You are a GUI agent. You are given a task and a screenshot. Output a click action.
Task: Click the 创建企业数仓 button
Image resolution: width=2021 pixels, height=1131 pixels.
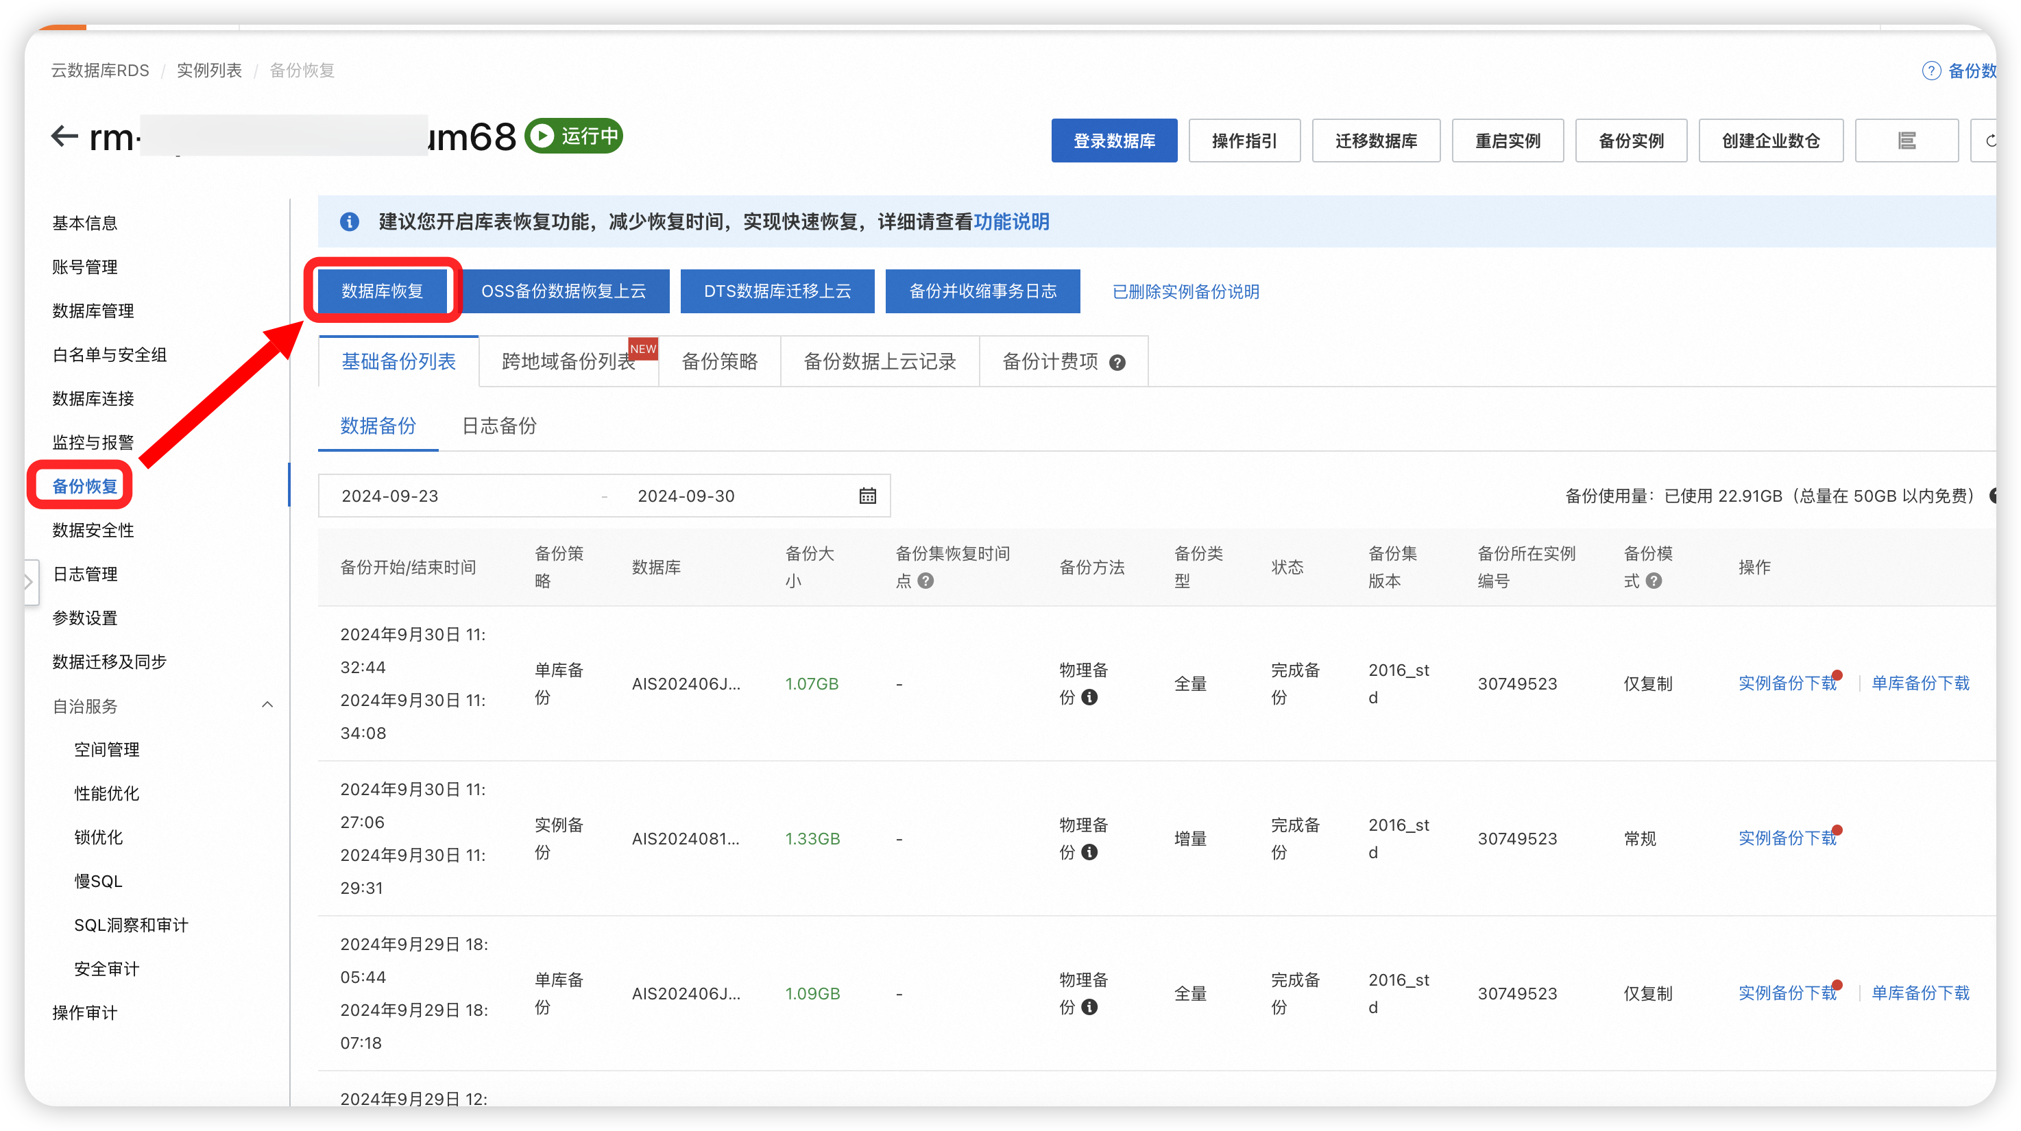pos(1771,141)
